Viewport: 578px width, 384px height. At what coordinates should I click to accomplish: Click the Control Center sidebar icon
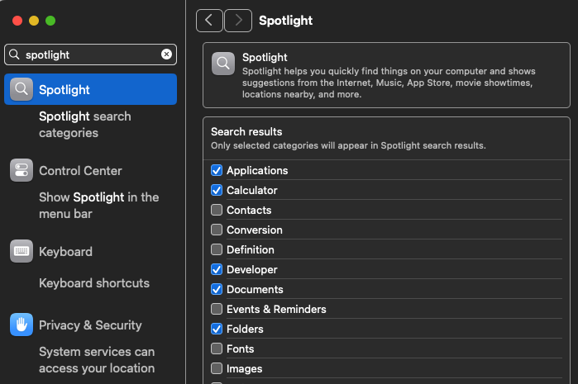pos(21,171)
